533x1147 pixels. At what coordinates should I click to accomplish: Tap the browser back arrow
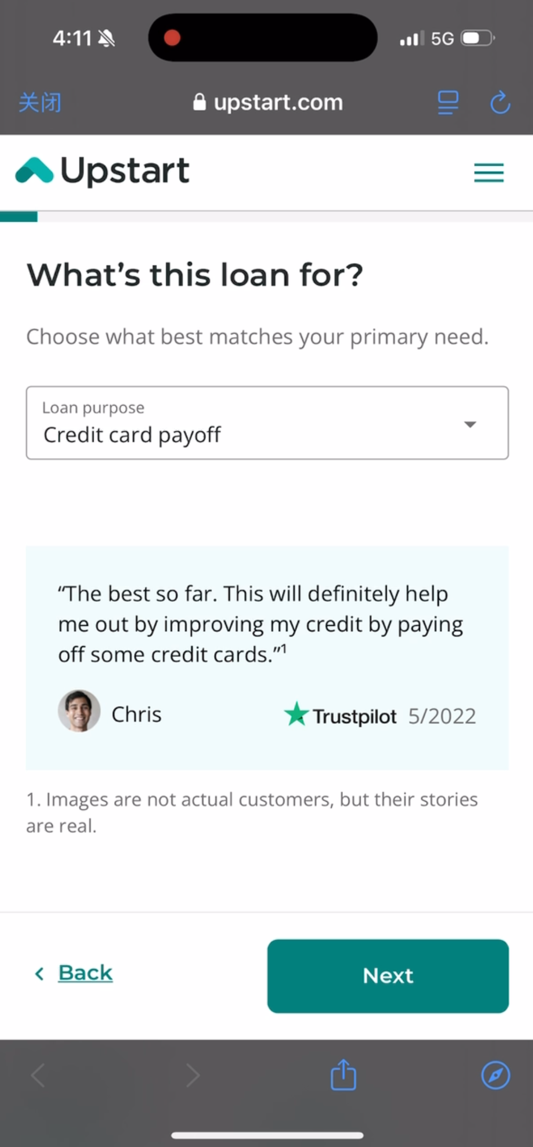[x=38, y=1075]
